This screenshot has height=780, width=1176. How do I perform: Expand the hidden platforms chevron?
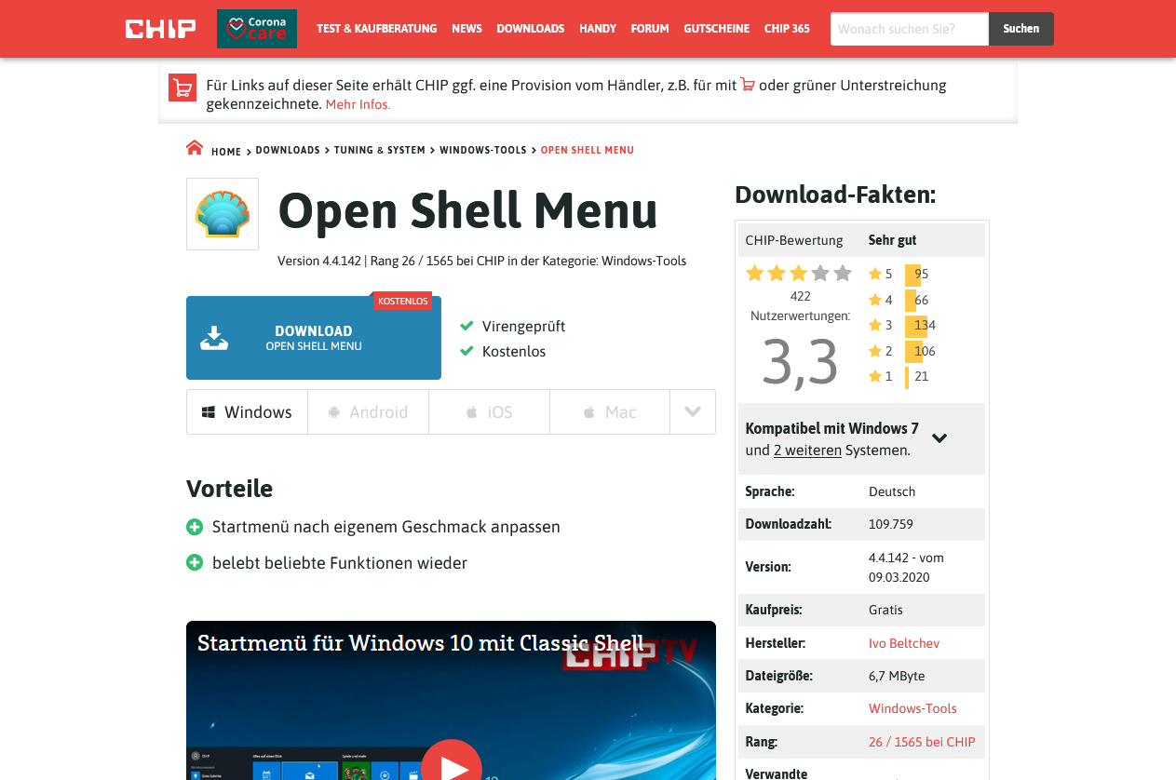point(693,411)
